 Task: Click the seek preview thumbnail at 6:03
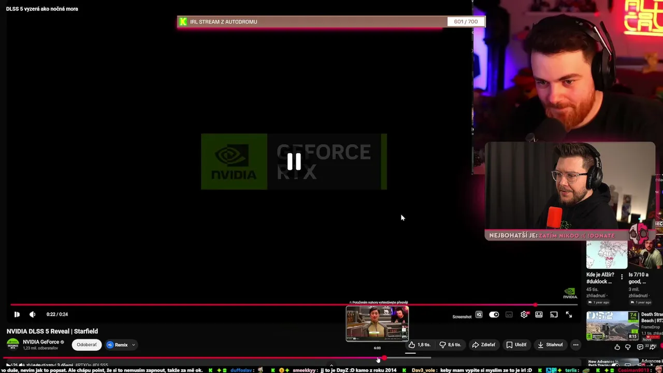(x=377, y=324)
